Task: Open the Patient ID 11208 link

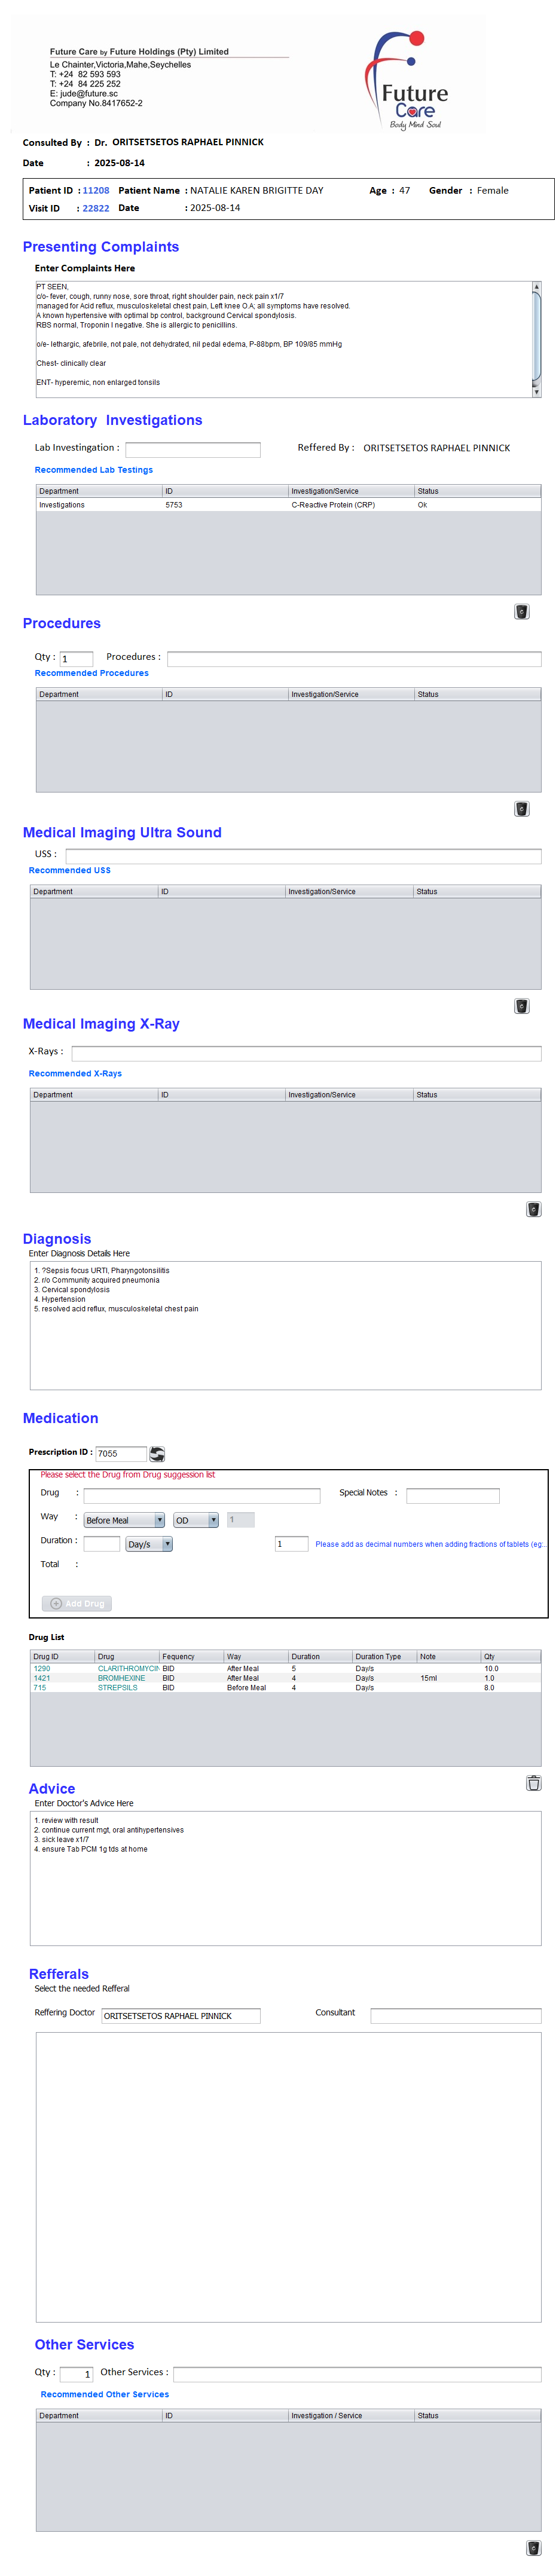Action: click(96, 190)
